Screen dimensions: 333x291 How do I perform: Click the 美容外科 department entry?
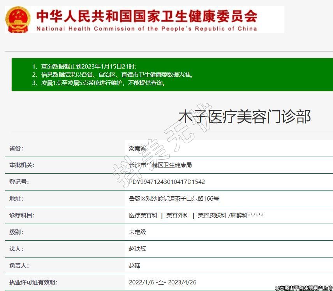[x=178, y=215]
